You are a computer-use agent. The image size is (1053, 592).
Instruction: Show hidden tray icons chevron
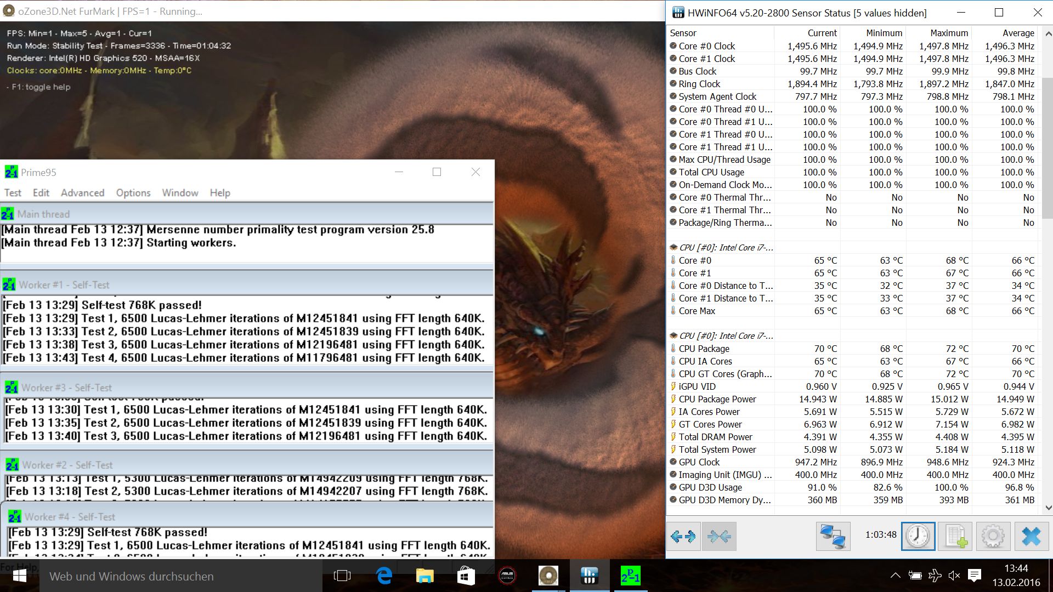click(895, 575)
